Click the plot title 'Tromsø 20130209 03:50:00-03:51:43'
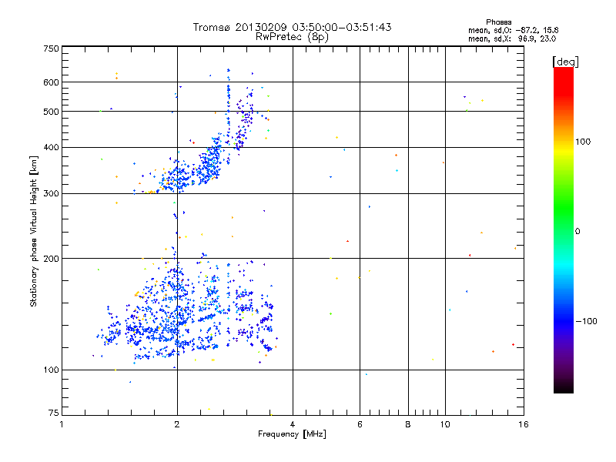This screenshot has height=462, width=616. pos(292,27)
